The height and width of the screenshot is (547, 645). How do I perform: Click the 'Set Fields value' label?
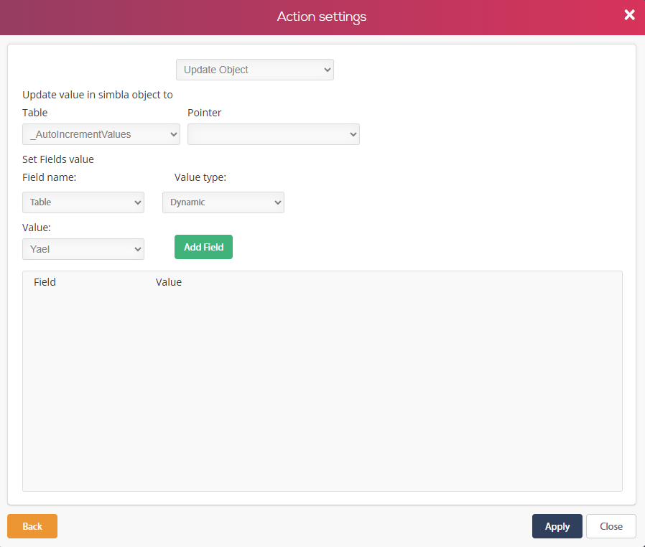(58, 159)
